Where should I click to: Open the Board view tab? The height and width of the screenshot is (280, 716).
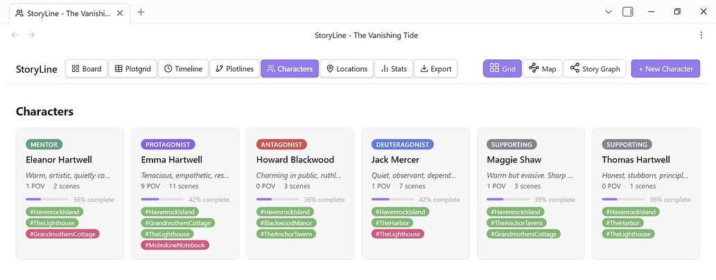click(x=87, y=68)
